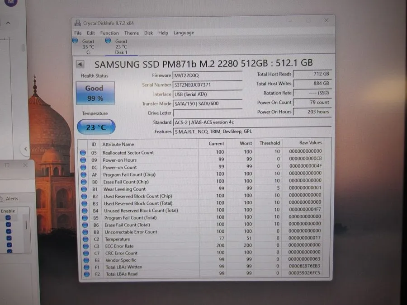Click the Alerts label in left window
The height and width of the screenshot is (305, 407).
(x=12, y=199)
